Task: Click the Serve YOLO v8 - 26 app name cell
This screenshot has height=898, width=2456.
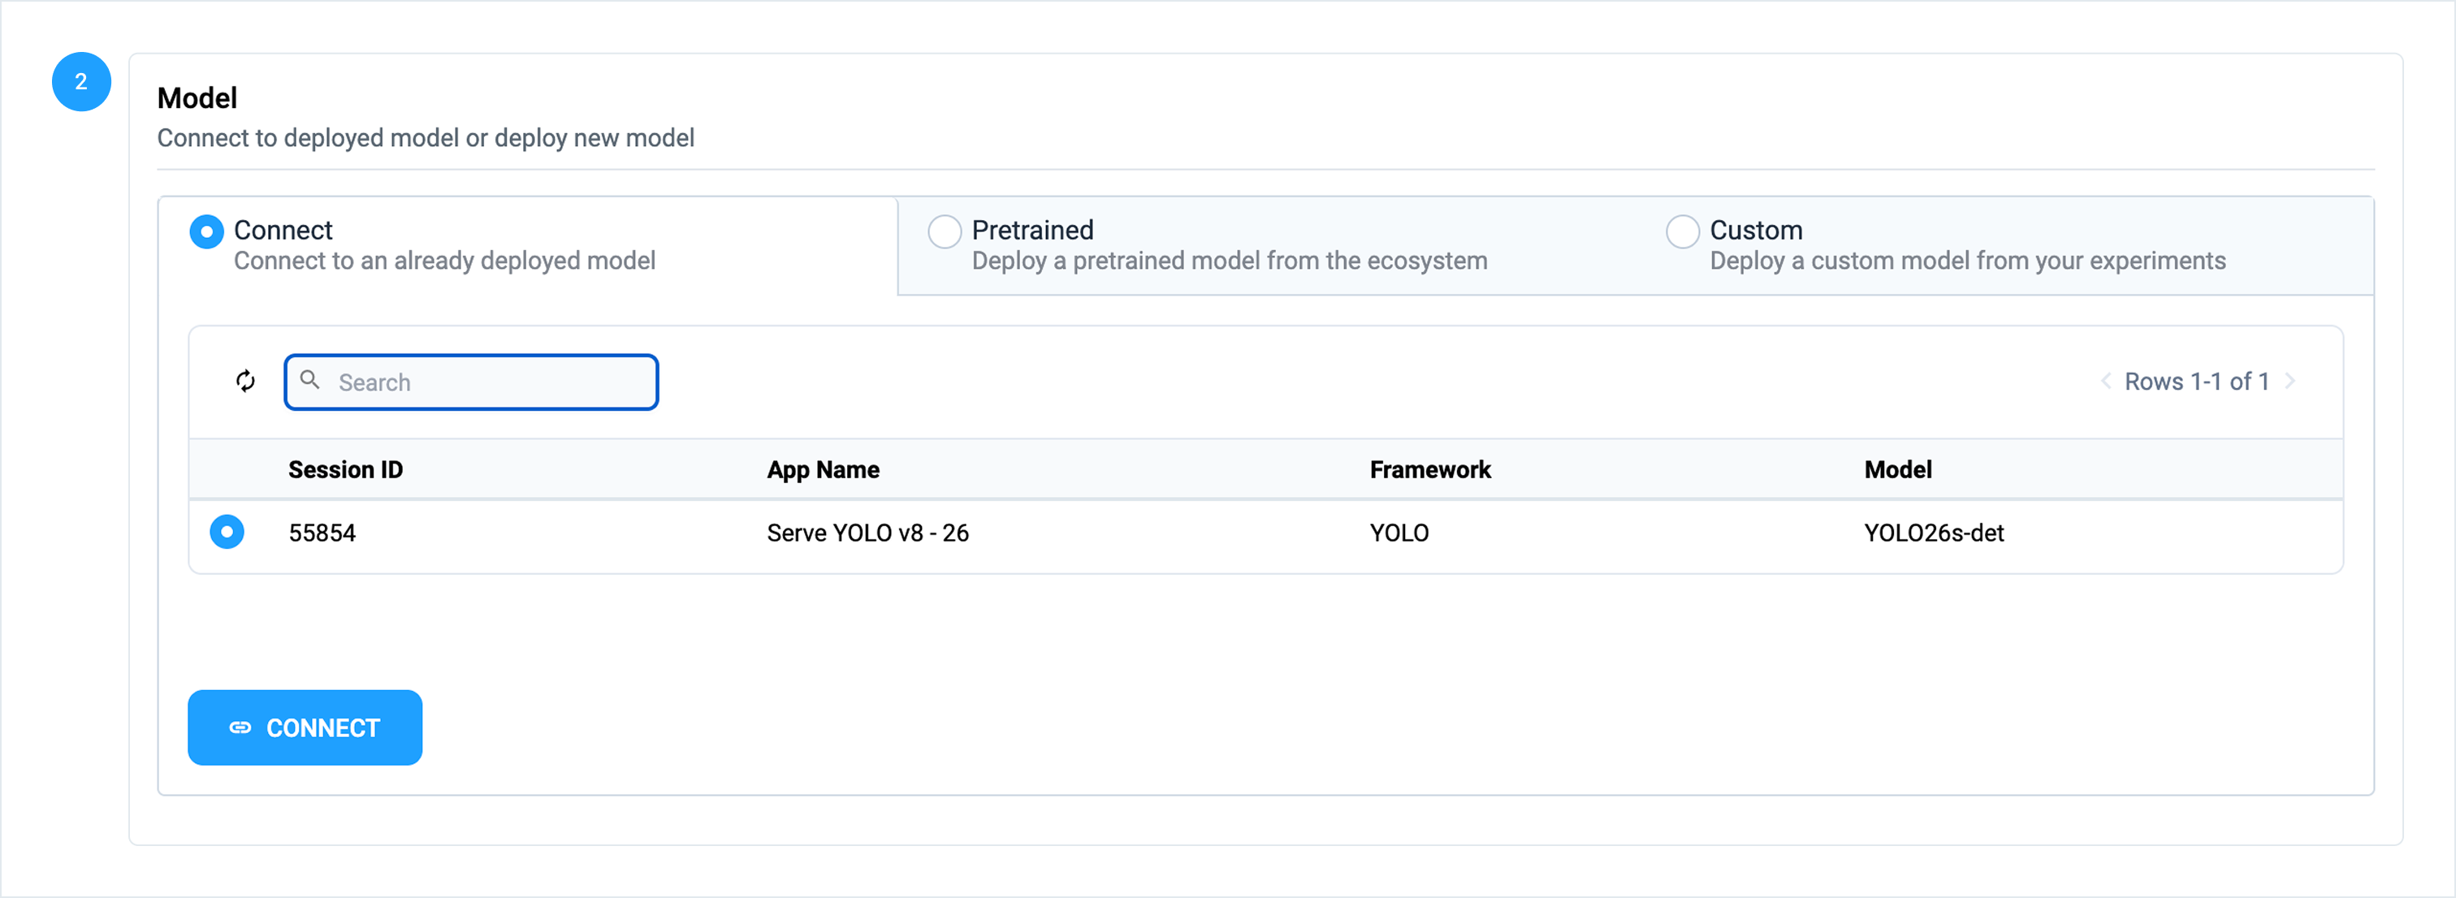Action: (x=867, y=533)
